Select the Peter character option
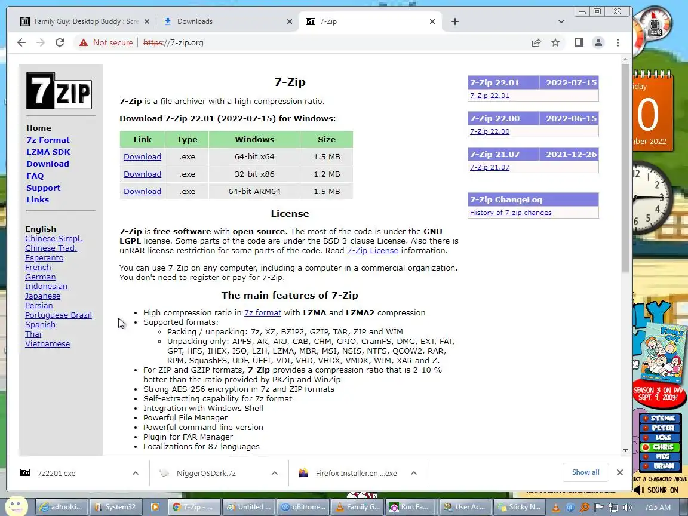 click(x=659, y=428)
